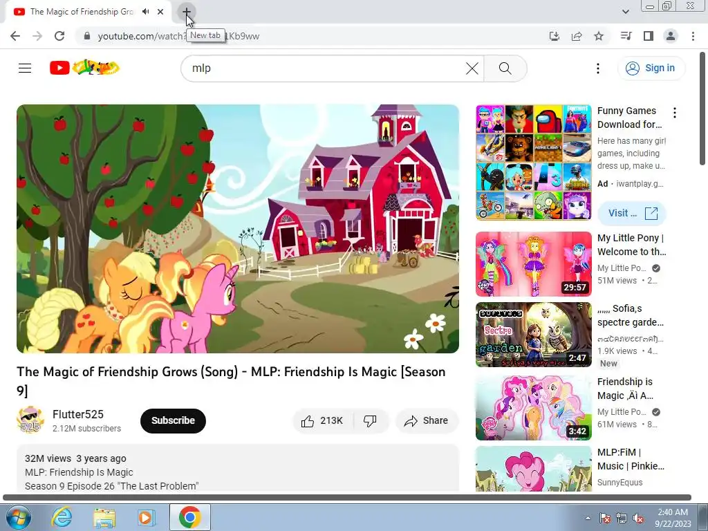708x531 pixels.
Task: Click Visit button on the ad
Action: [x=632, y=213]
